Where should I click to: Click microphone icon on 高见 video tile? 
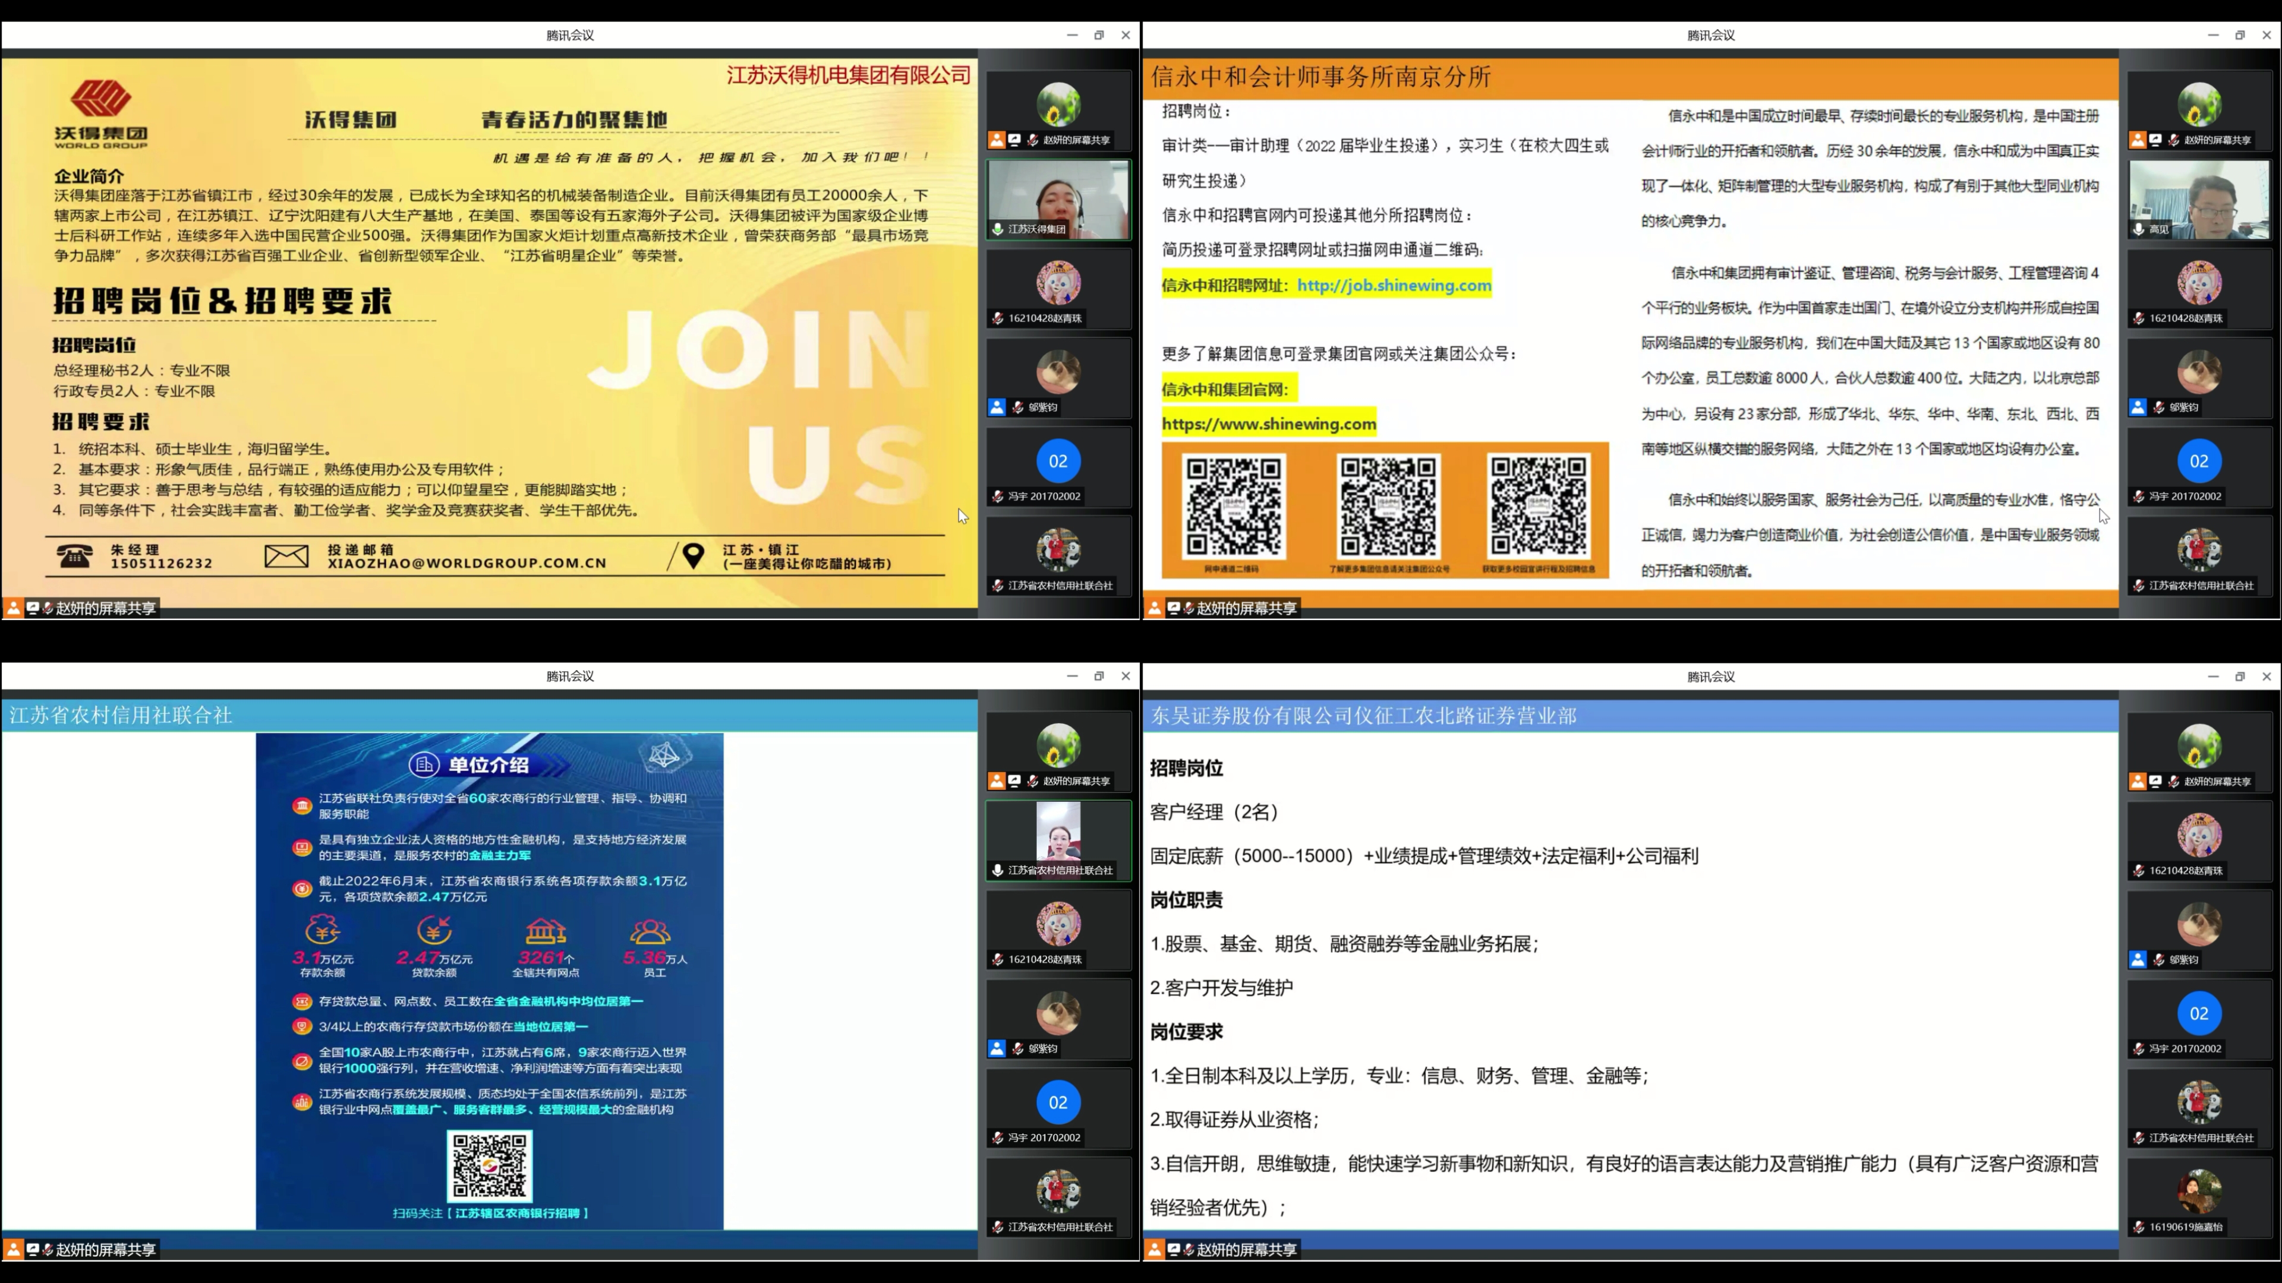(x=2139, y=229)
